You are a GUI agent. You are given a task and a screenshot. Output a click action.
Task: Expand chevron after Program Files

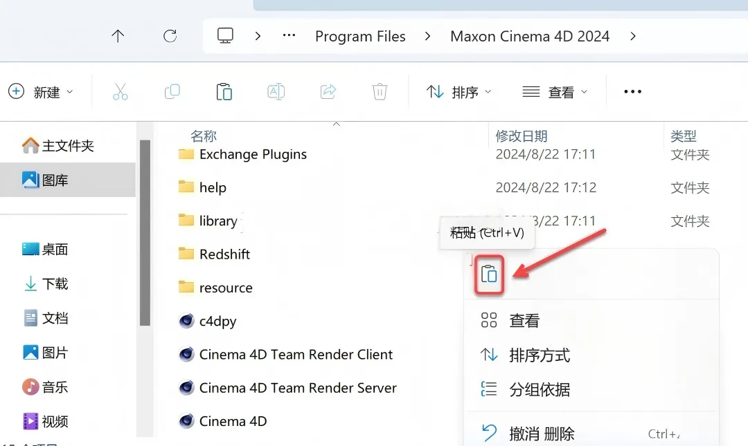(427, 36)
